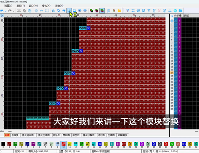Click the blue funnel filter icon

point(149,11)
